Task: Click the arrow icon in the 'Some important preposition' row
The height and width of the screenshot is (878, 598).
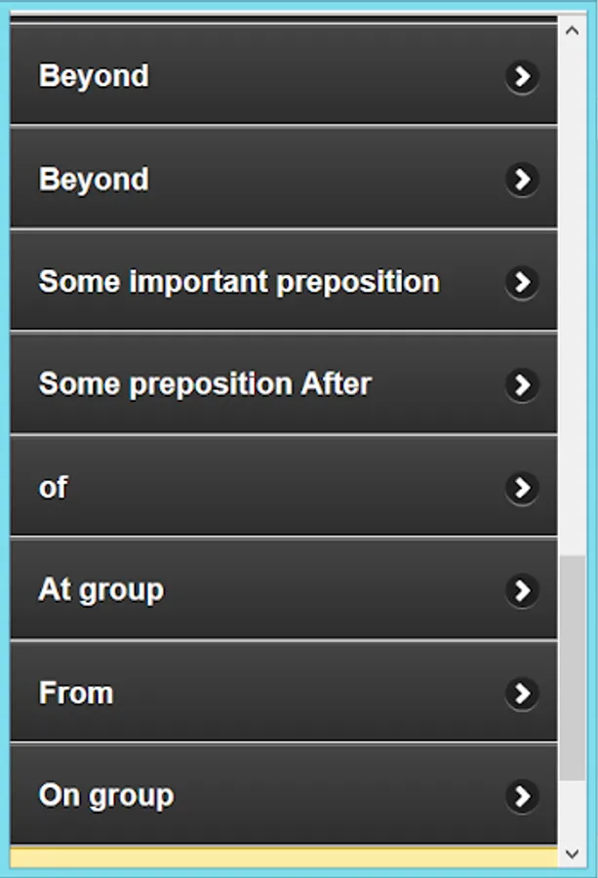Action: click(522, 282)
